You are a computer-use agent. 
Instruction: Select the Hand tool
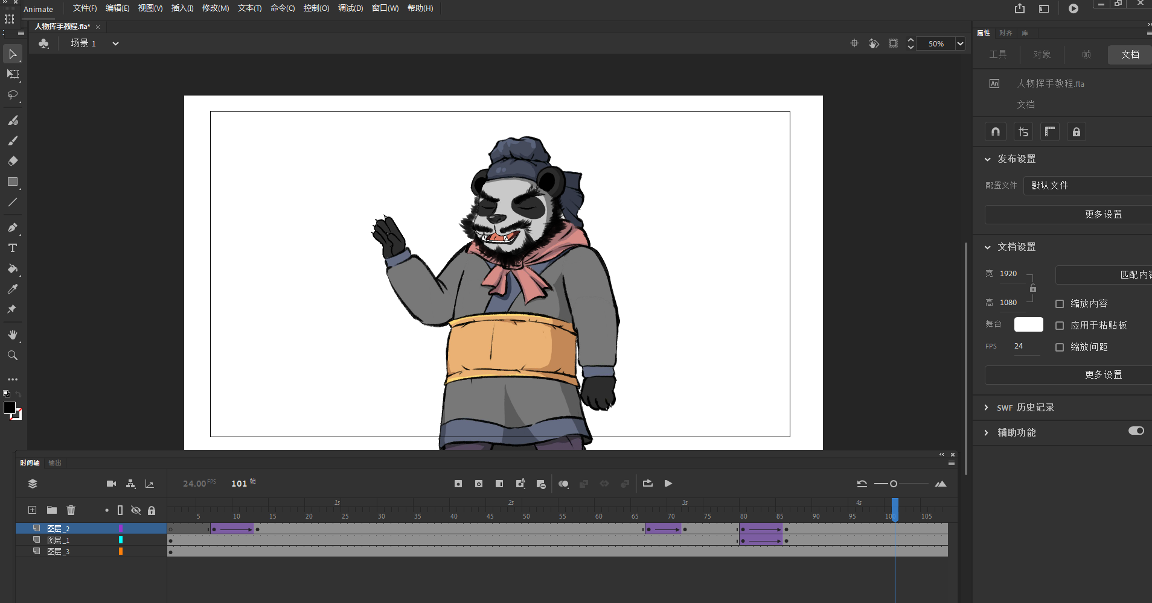click(x=13, y=335)
